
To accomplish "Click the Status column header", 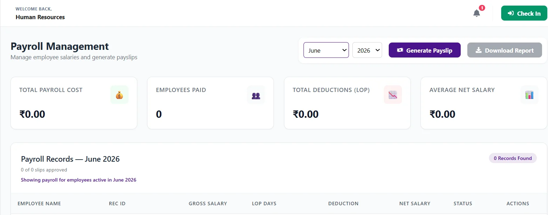I will [463, 204].
